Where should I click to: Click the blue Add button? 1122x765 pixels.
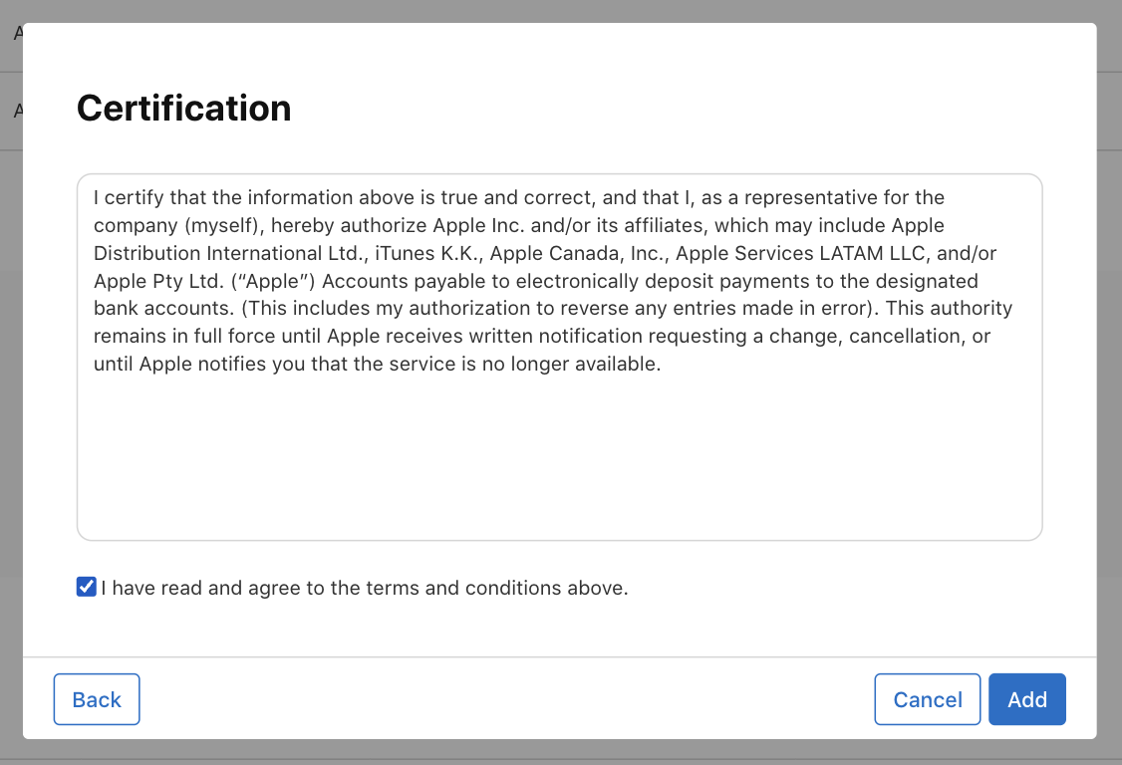click(1026, 699)
